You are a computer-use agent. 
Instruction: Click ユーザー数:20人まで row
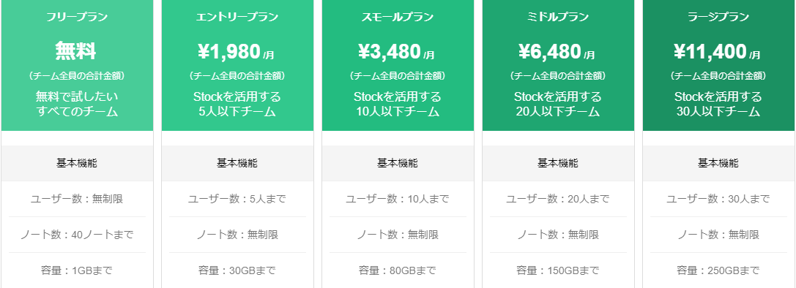point(559,199)
